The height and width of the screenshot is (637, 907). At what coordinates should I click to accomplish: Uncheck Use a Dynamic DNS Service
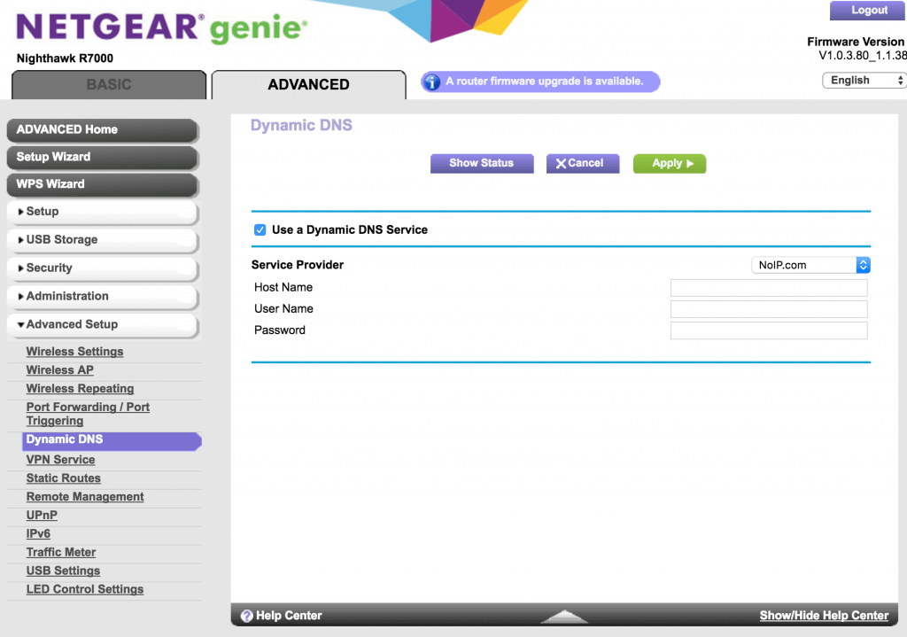260,229
